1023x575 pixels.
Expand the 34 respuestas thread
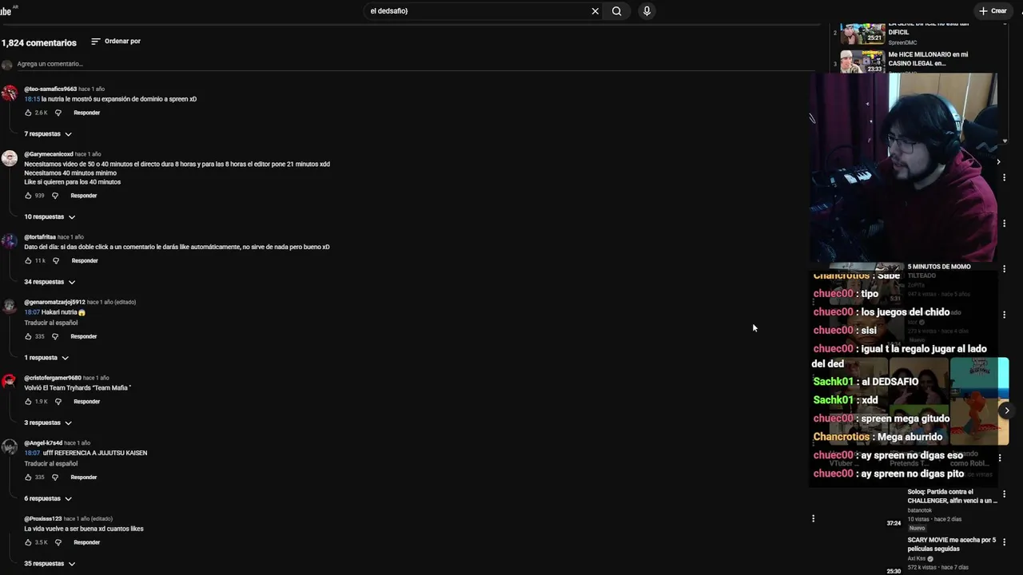[x=50, y=282]
